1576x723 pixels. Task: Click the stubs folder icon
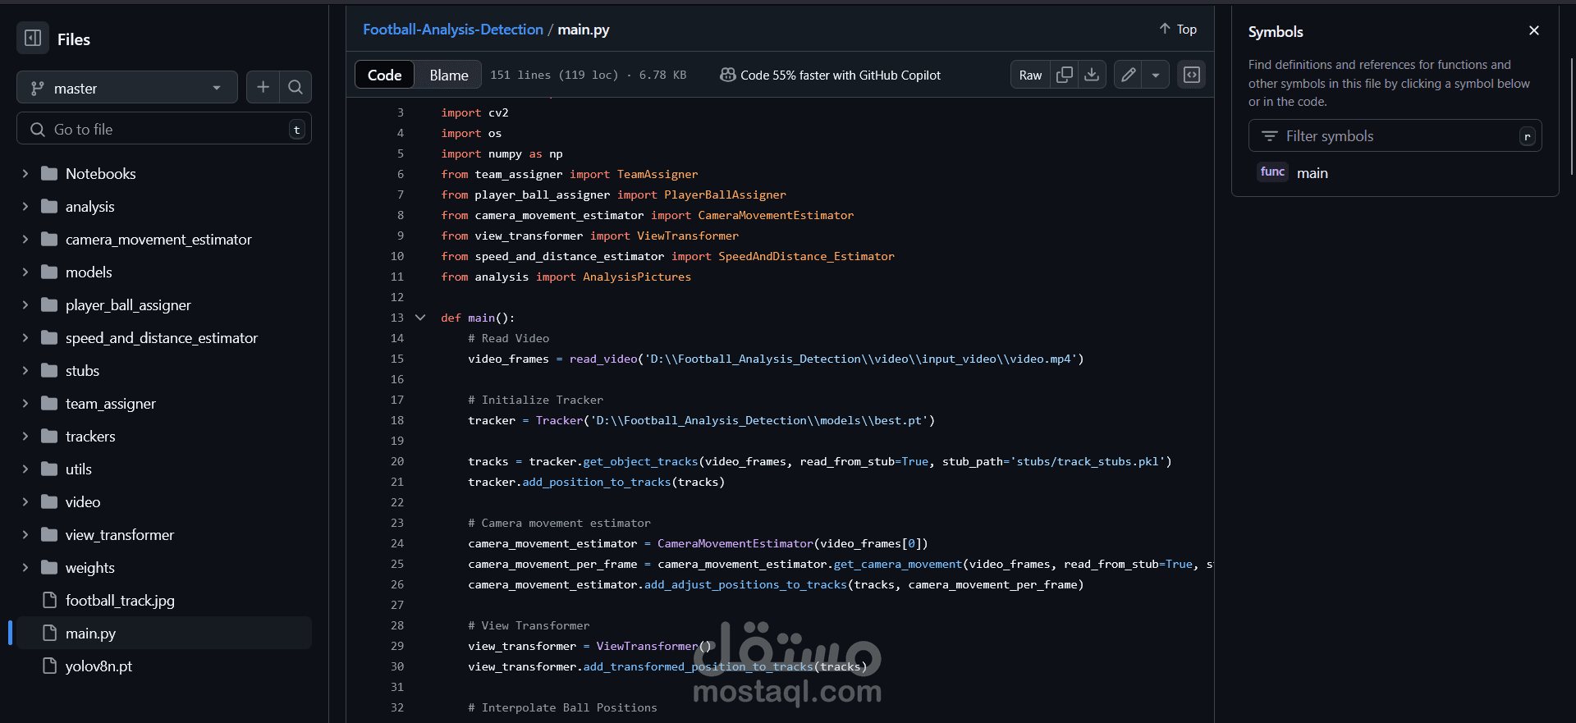[49, 370]
